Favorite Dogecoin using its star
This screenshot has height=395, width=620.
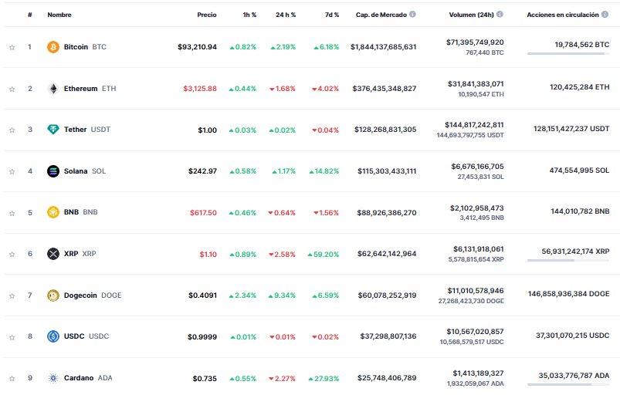pyautogui.click(x=12, y=295)
